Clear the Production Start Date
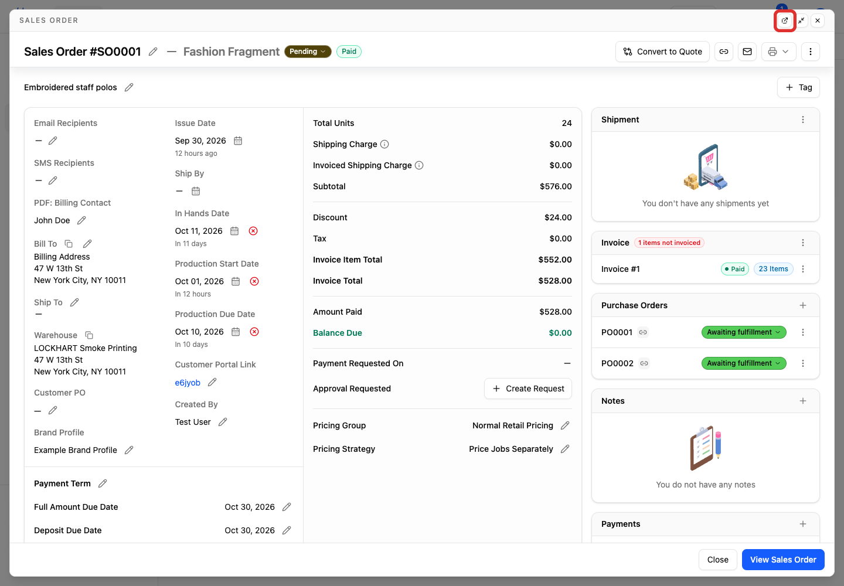The image size is (844, 586). tap(254, 281)
